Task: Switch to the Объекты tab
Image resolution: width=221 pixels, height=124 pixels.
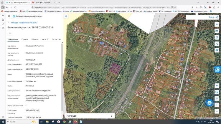Action: pos(35,39)
